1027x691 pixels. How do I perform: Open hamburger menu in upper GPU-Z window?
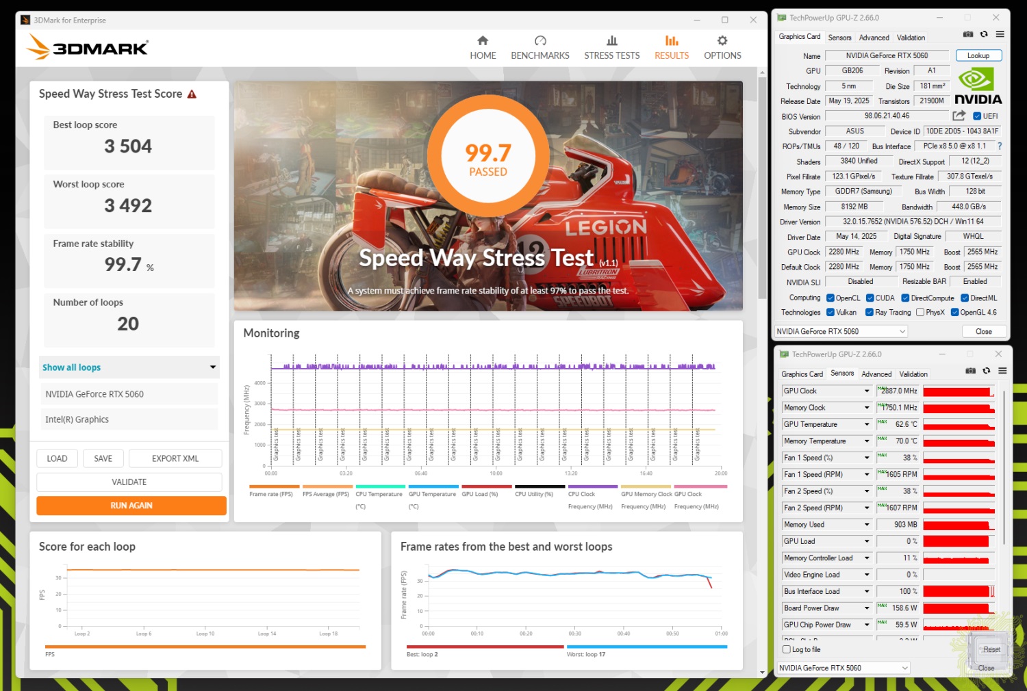(1000, 34)
